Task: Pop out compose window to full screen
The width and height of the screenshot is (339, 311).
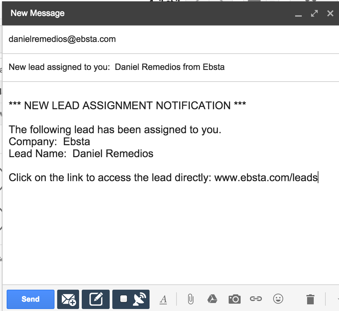Action: pyautogui.click(x=314, y=14)
